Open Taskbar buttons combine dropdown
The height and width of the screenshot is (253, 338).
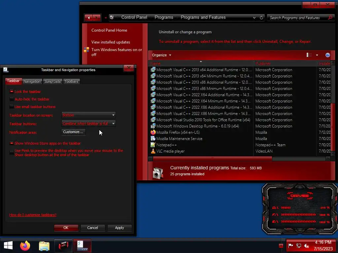pyautogui.click(x=88, y=124)
